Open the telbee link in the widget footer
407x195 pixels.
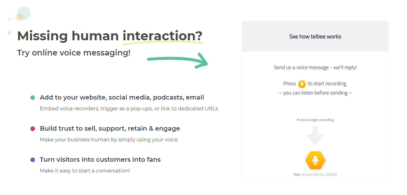point(331,174)
